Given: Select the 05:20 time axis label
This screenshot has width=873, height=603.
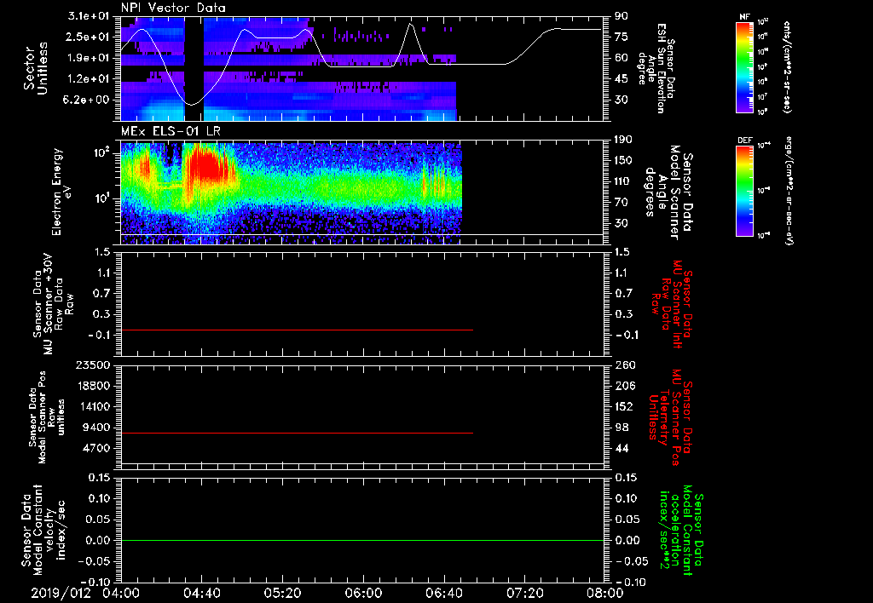Looking at the screenshot, I should click(282, 593).
